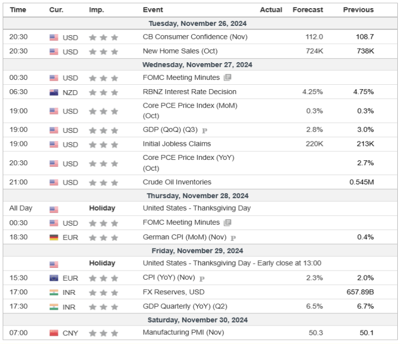Image resolution: width=400 pixels, height=344 pixels.
Task: Click the Forecast column header
Action: pyautogui.click(x=308, y=10)
